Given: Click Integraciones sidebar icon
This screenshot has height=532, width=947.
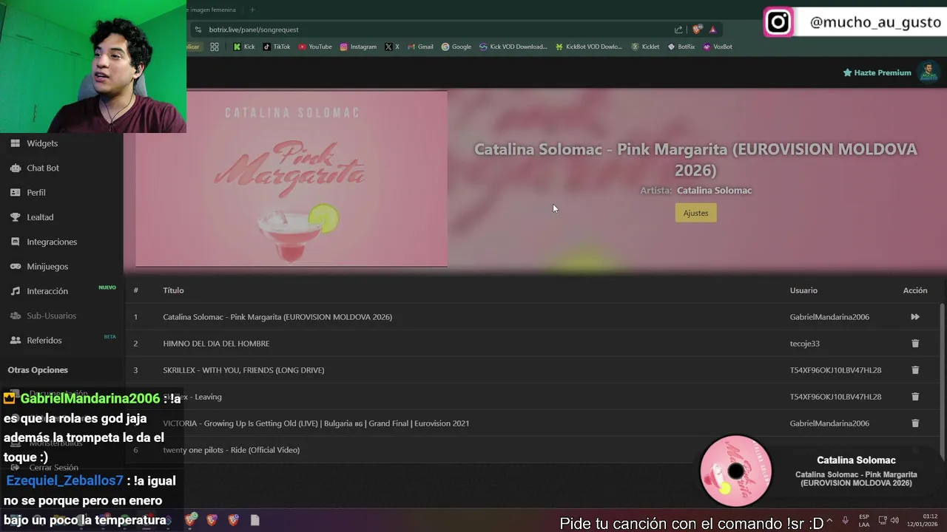Looking at the screenshot, I should 15,242.
